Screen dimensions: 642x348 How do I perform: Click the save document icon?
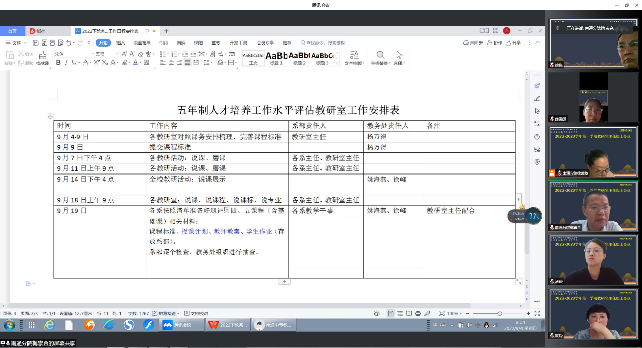click(x=36, y=43)
